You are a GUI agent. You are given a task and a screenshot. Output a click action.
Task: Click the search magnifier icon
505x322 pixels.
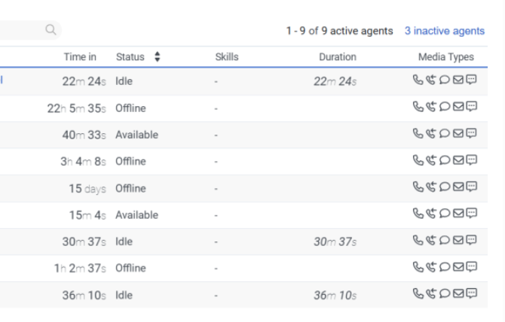50,30
